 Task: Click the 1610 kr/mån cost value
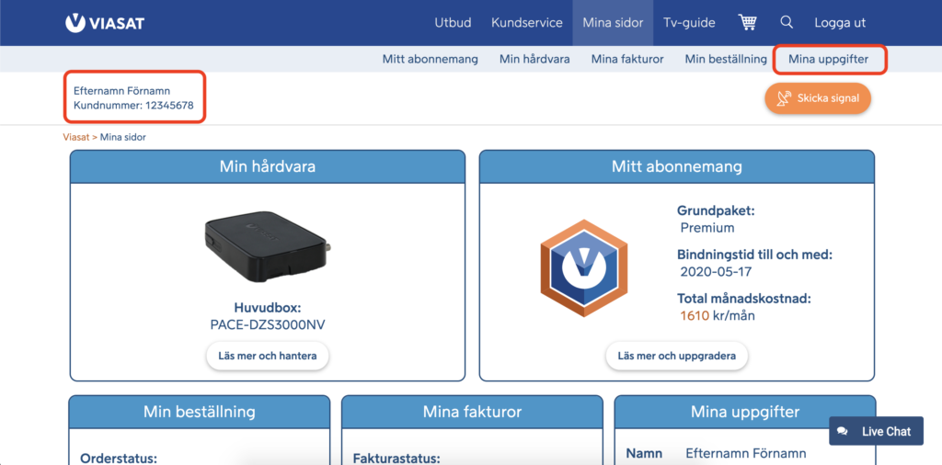718,315
